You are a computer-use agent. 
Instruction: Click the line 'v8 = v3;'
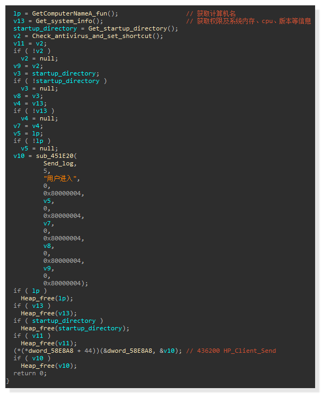(28, 96)
